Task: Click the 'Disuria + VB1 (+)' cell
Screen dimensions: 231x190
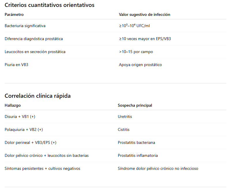Action: [20, 116]
